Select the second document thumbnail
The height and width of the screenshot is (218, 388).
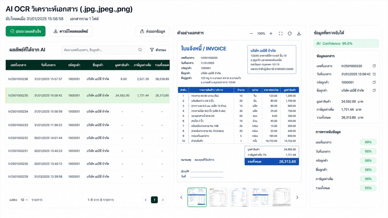tap(218, 197)
